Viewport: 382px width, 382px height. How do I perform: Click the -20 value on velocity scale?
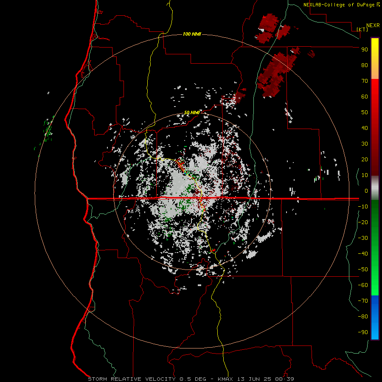point(363,222)
